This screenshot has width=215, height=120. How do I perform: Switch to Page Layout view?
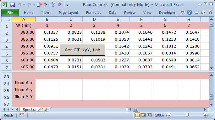pyautogui.click(x=143, y=115)
